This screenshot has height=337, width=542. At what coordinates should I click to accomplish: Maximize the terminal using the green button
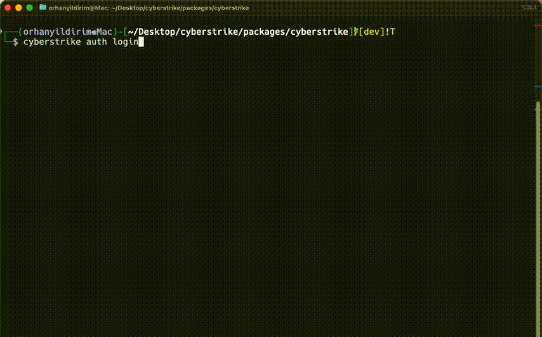pyautogui.click(x=29, y=8)
